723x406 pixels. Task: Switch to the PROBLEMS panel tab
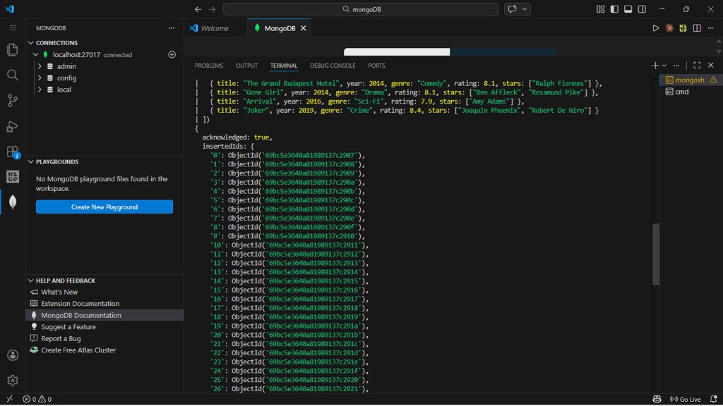pos(209,66)
